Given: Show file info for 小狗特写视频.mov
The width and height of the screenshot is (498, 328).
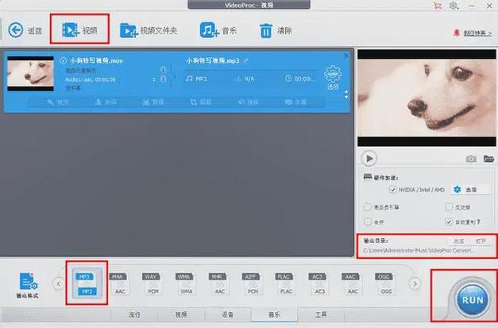Looking at the screenshot, I should [x=64, y=60].
